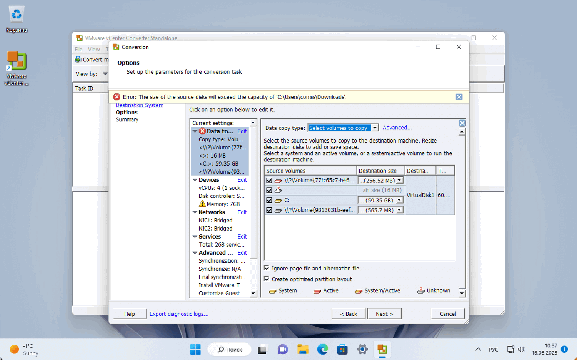Collapse the Services section
The width and height of the screenshot is (577, 360).
click(195, 237)
